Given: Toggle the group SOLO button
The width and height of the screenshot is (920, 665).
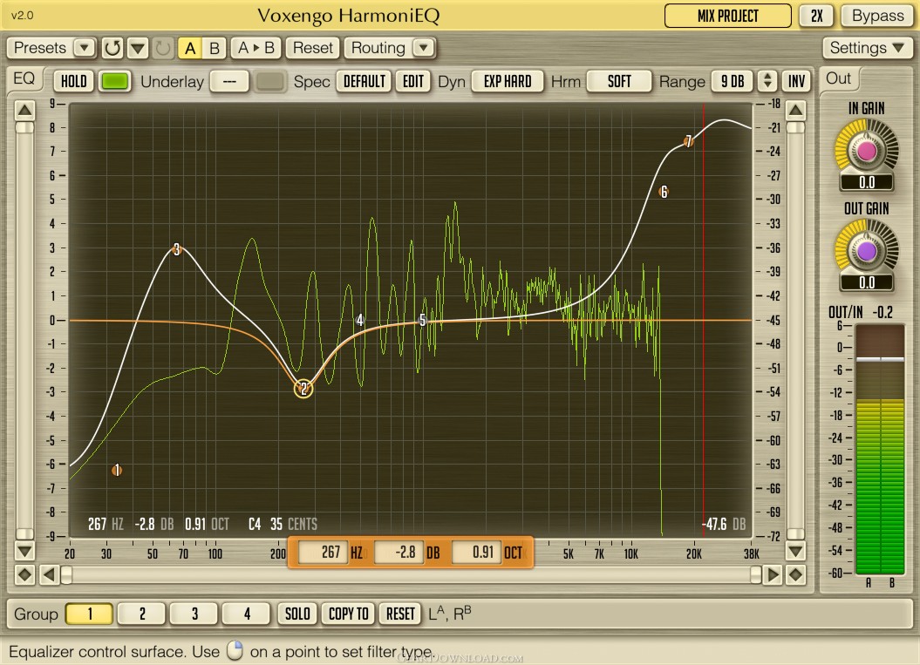Looking at the screenshot, I should pos(297,614).
